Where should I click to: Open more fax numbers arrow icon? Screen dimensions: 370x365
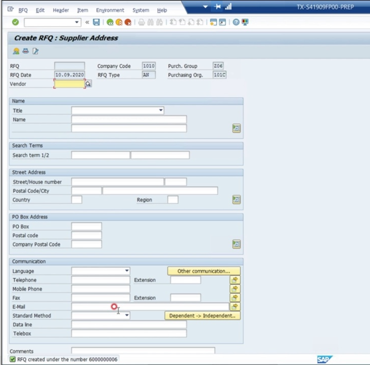coord(235,298)
